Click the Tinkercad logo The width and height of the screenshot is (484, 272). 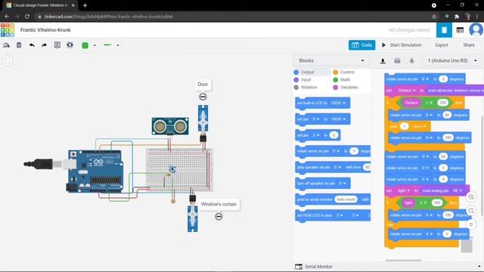pyautogui.click(x=8, y=30)
